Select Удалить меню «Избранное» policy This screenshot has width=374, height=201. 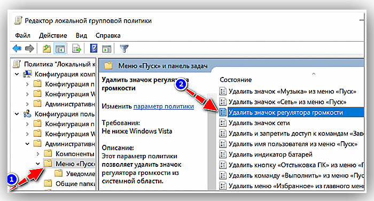[296, 185]
